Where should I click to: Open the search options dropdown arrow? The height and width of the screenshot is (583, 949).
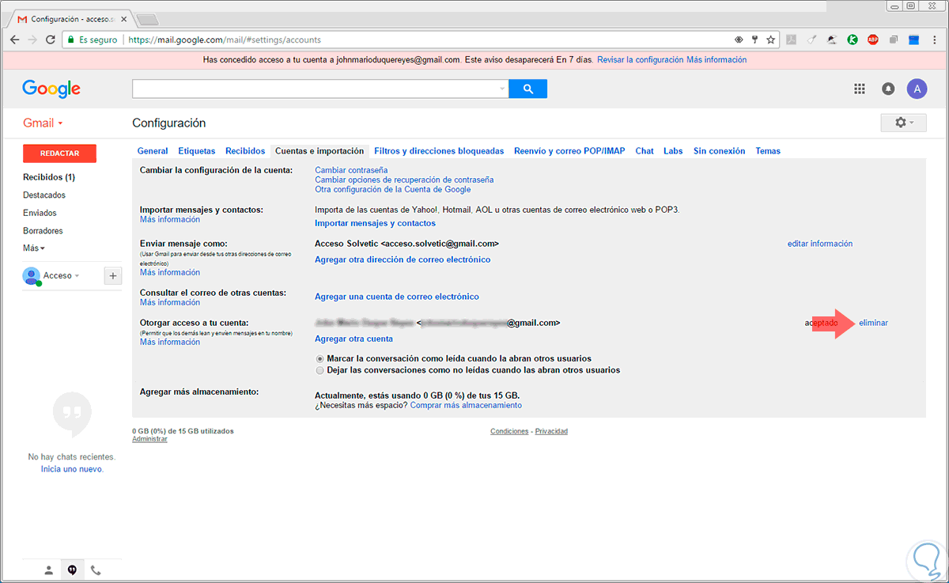pyautogui.click(x=502, y=89)
